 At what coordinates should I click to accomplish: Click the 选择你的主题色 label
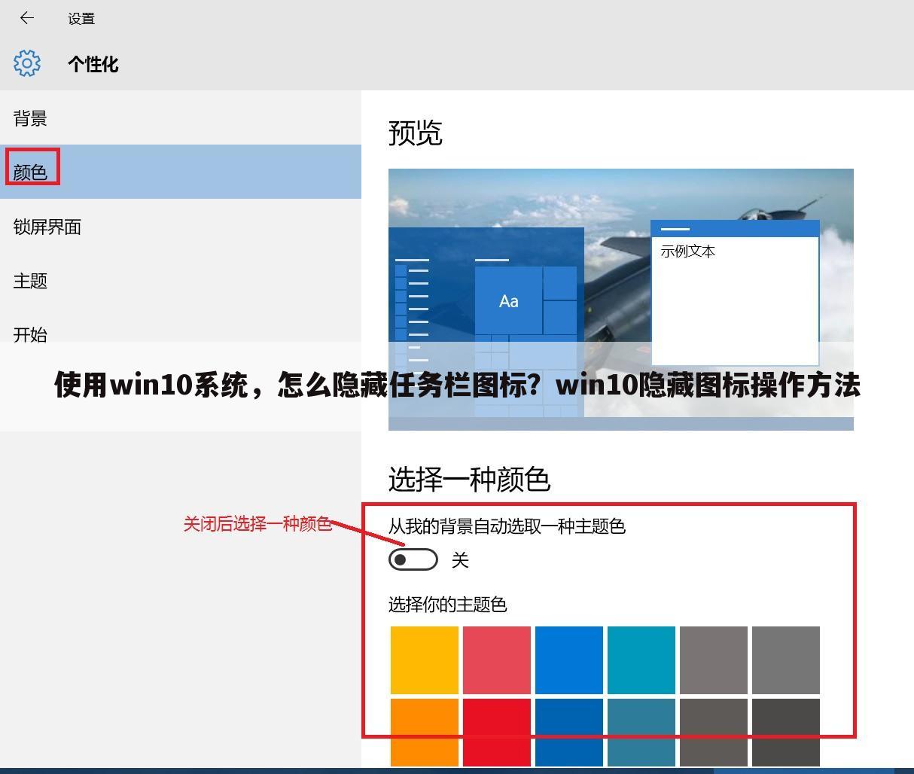[x=447, y=605]
